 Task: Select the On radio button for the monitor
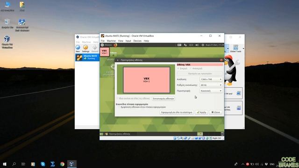tap(183, 69)
